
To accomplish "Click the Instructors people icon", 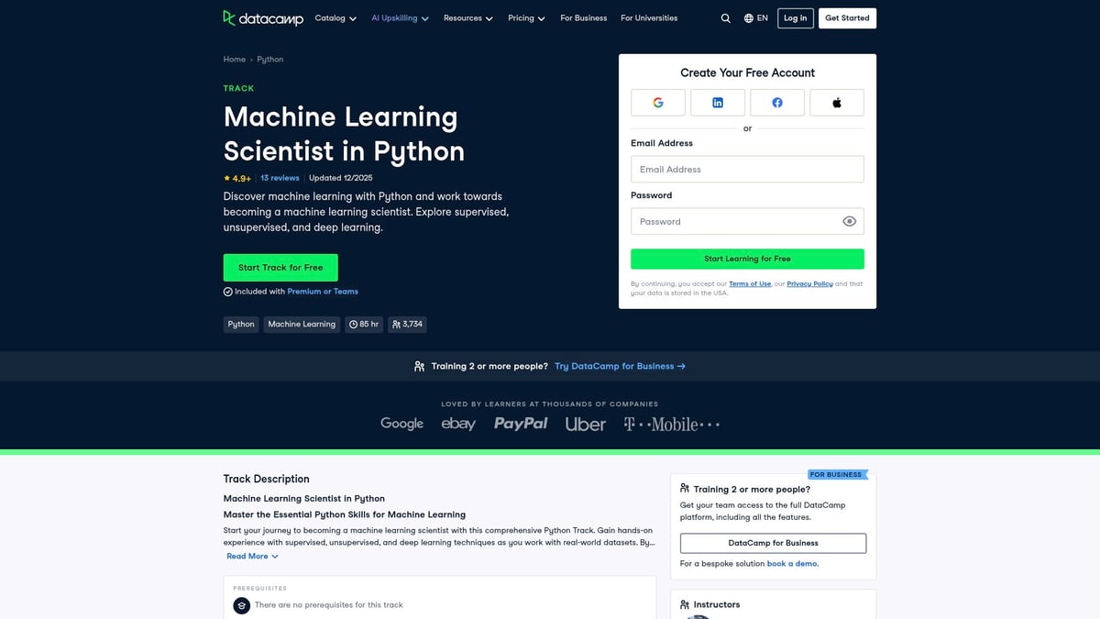I will pos(685,604).
